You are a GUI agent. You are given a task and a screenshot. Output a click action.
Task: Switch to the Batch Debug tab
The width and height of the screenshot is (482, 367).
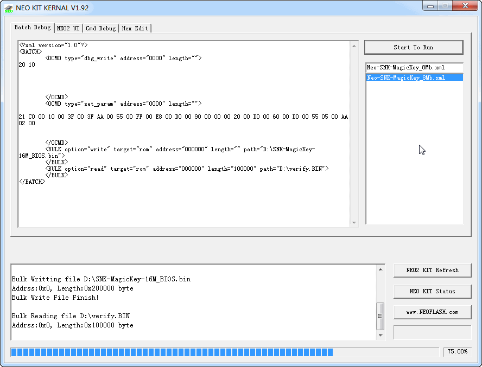[33, 28]
